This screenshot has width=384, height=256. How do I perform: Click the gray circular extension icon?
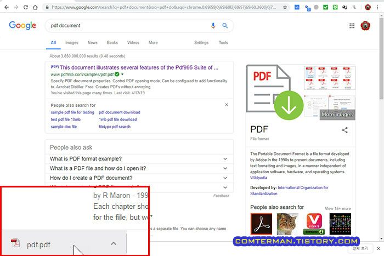coord(316,7)
